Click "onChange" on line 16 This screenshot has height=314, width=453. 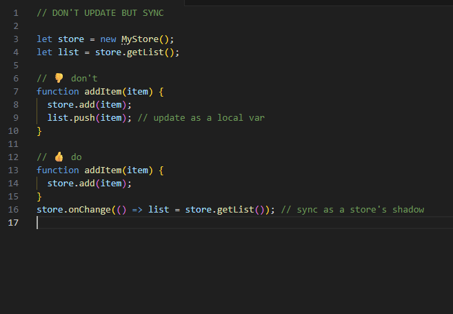pos(90,210)
